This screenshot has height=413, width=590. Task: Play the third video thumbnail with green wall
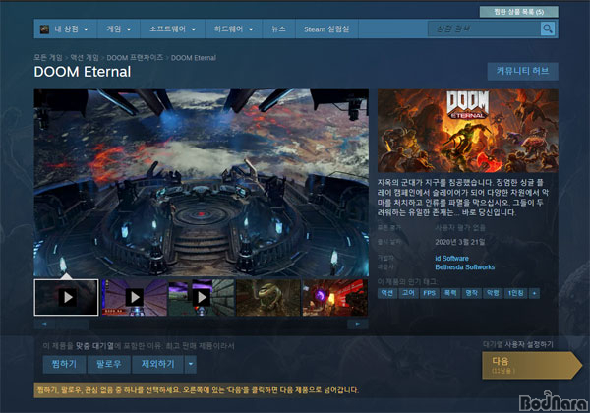[202, 297]
